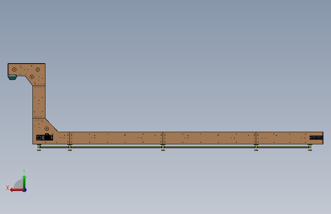The height and width of the screenshot is (214, 331).
Task: Click the red X axis arrow of the triad
Action: [17, 190]
